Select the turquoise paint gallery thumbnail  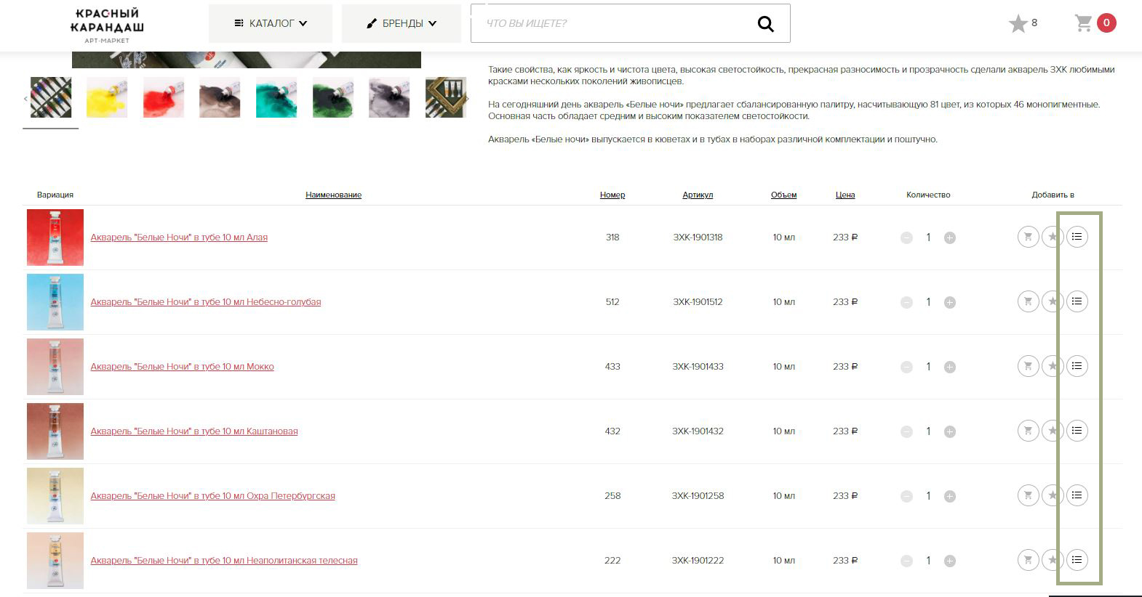[x=276, y=97]
